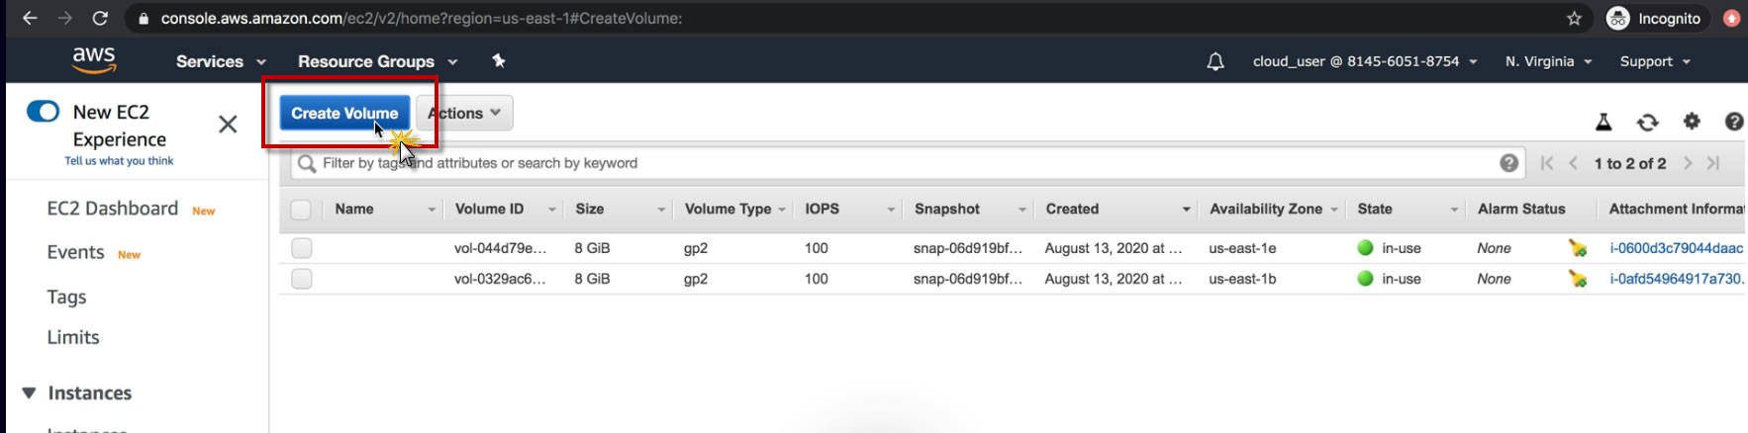1748x433 pixels.
Task: Select the checkbox for volume vol-044d79e
Action: click(302, 248)
